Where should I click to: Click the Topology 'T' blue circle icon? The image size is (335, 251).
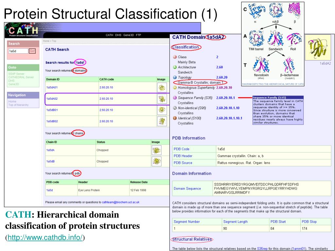coord(175,77)
